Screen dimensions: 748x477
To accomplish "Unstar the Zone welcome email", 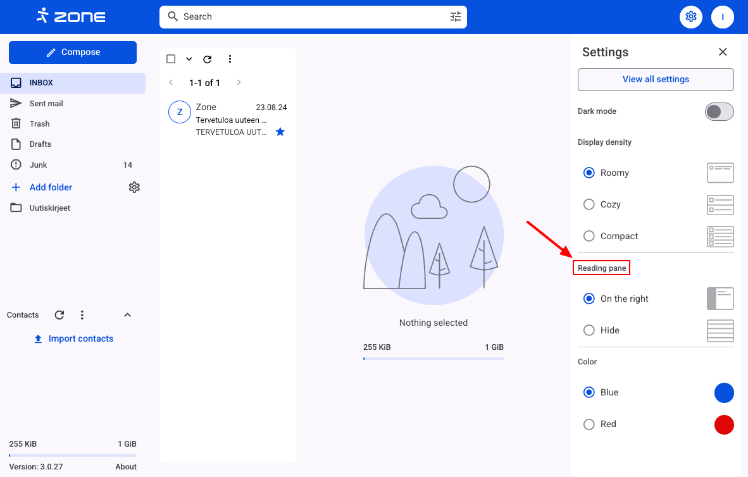I will tap(280, 132).
